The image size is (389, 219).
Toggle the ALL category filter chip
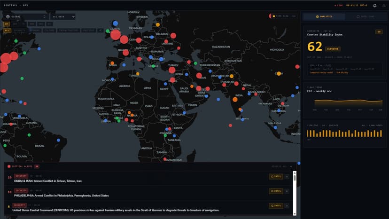tap(7, 30)
